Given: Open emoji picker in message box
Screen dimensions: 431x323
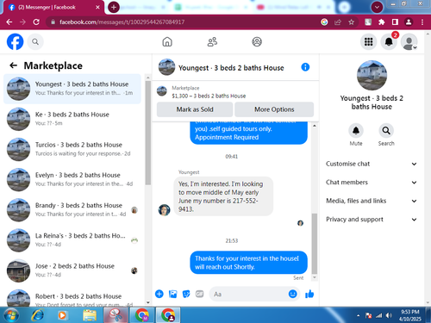Looking at the screenshot, I should click(292, 294).
